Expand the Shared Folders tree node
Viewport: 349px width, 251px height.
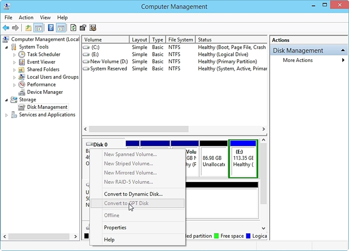[14, 70]
